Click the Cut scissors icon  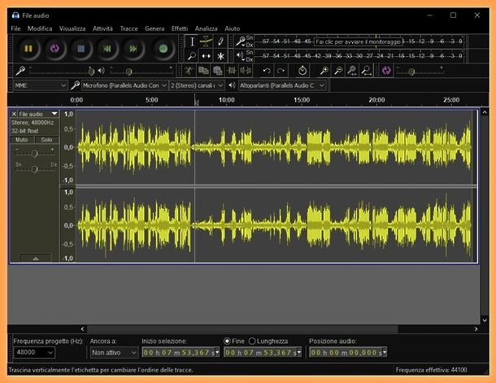click(x=189, y=71)
